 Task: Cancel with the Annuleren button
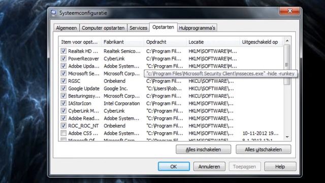coord(209,166)
